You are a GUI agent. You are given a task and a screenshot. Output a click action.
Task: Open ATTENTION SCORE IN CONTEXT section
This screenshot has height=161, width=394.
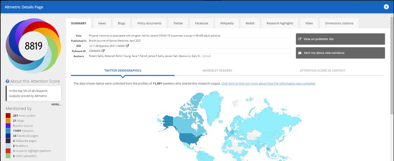(x=322, y=70)
